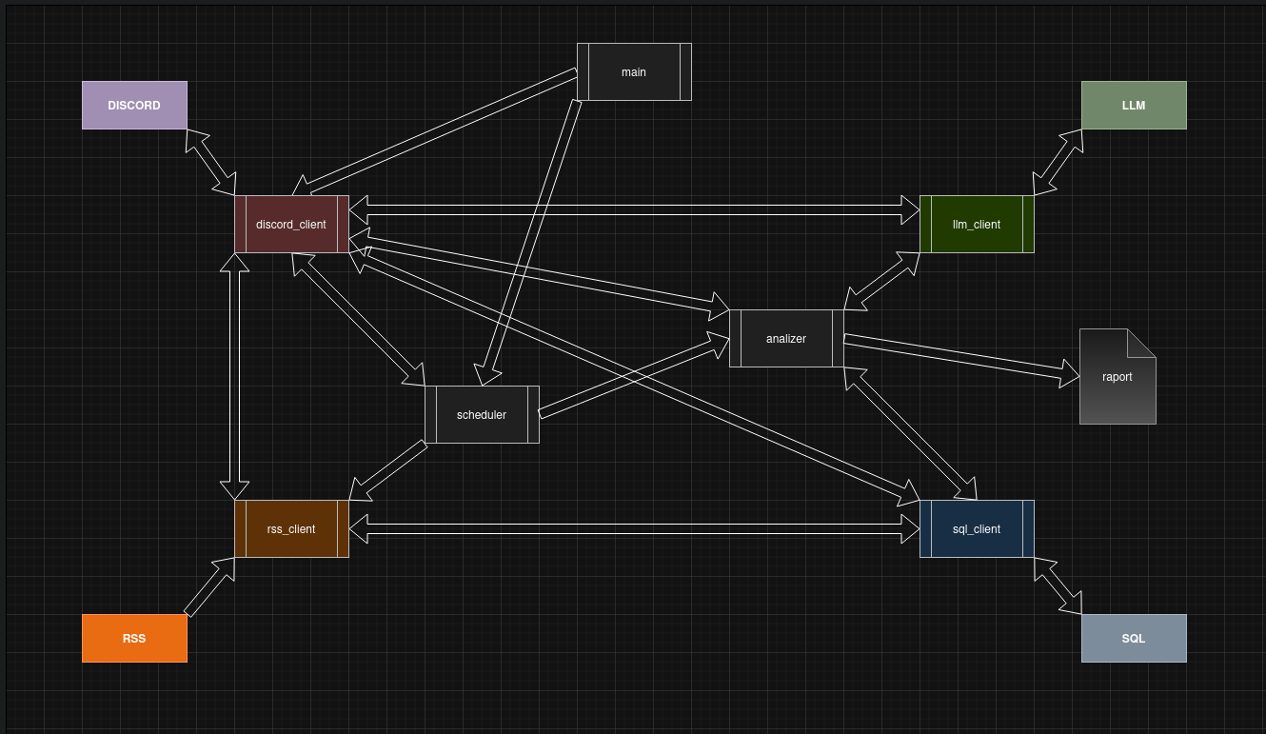Select the analizer node
The width and height of the screenshot is (1266, 734).
[x=786, y=338]
